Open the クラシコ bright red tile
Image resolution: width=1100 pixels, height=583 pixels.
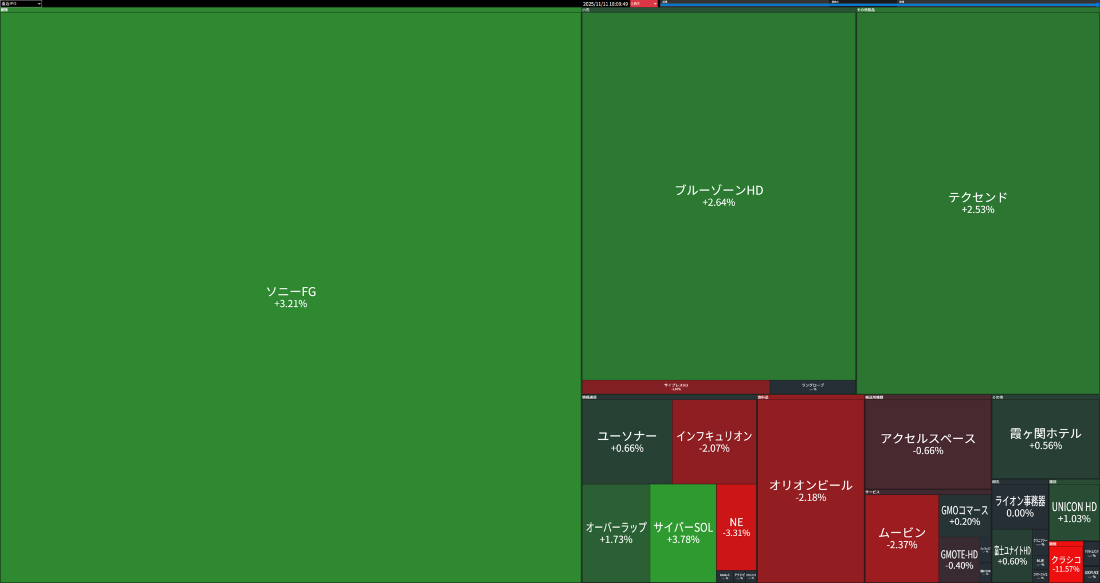tap(1066, 564)
